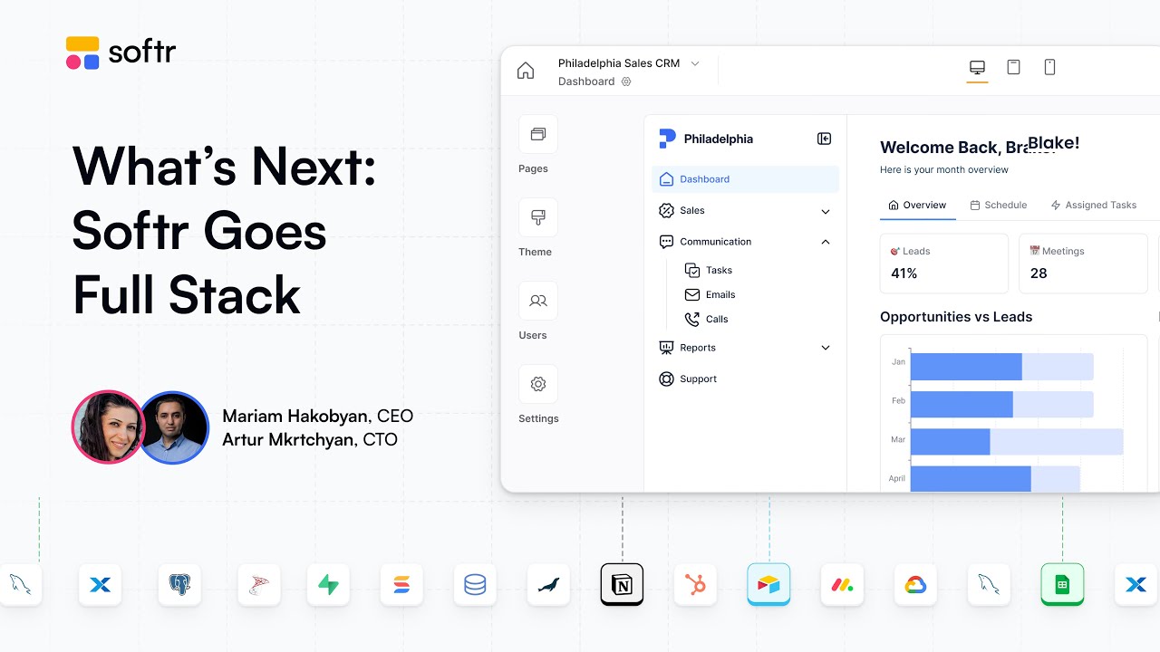
Task: Switch to the Assigned Tasks tab
Action: (1093, 206)
